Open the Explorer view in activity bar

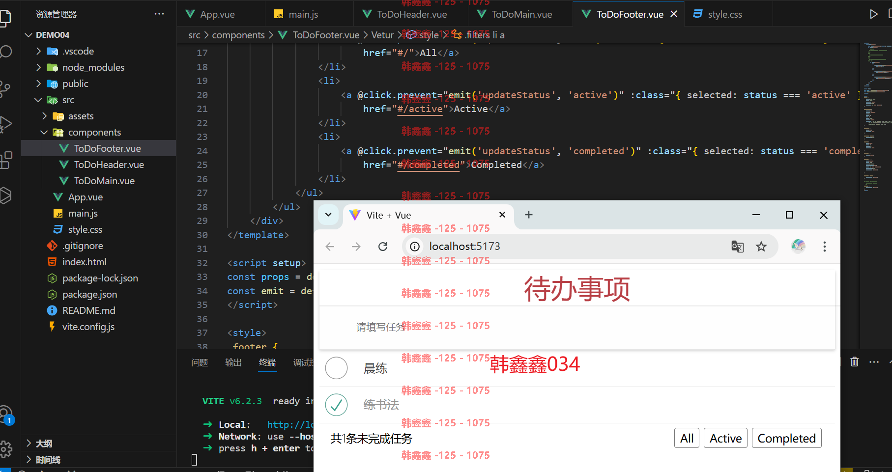tap(5, 18)
